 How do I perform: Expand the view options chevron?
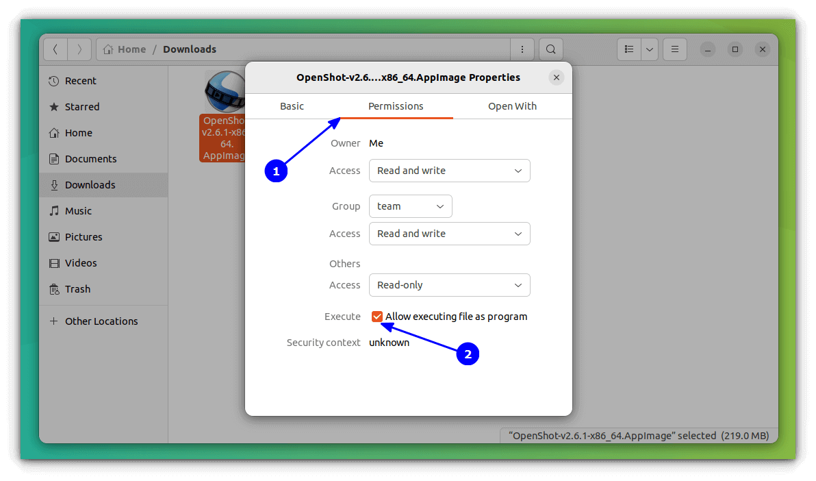point(649,49)
